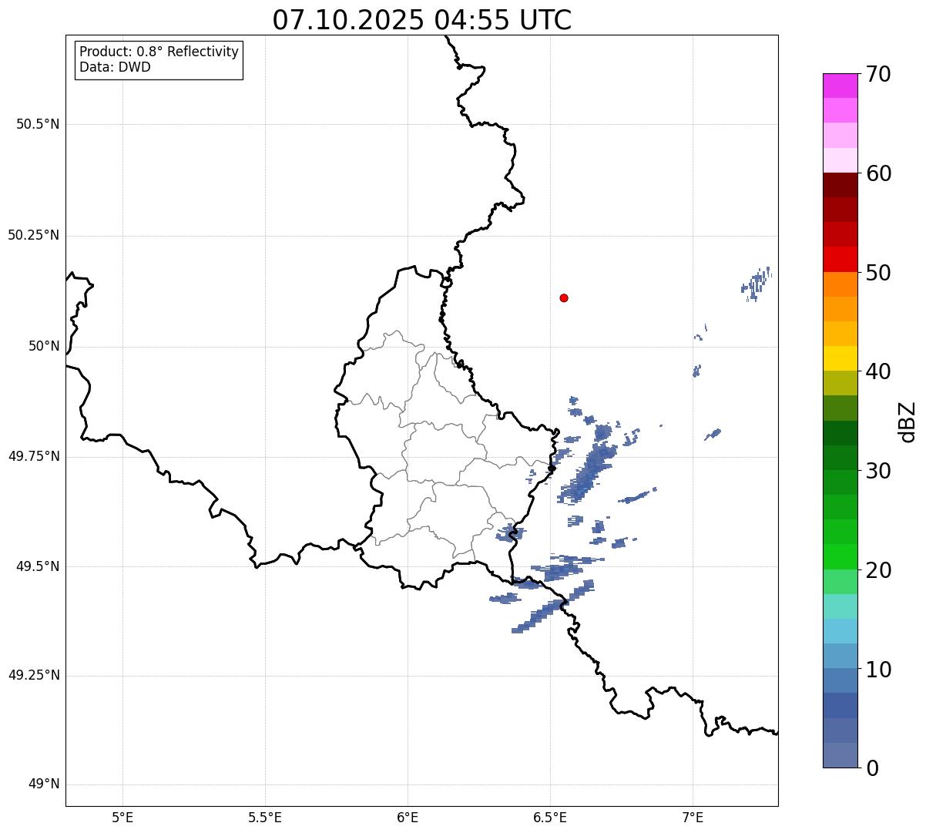Click the 50°N latitude label
The image size is (926, 833).
click(x=44, y=346)
